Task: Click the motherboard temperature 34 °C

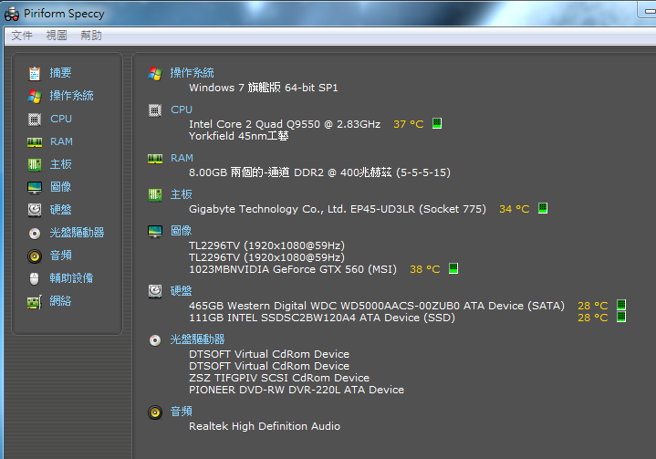Action: [515, 209]
